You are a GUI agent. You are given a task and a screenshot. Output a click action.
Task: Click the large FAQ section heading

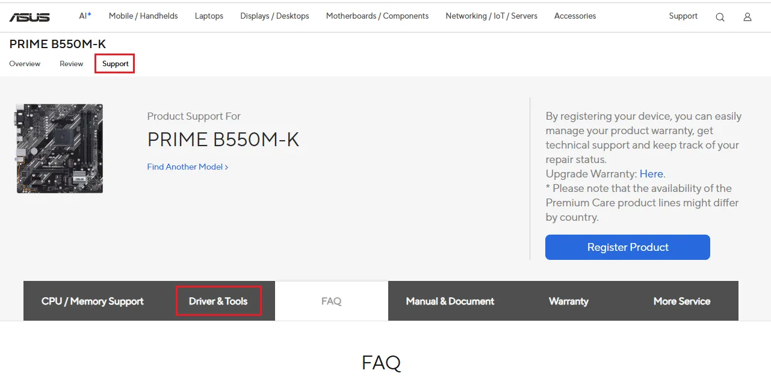381,363
